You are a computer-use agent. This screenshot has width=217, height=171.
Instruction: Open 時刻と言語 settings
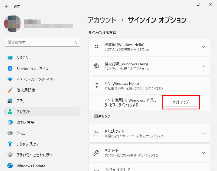pyautogui.click(x=42, y=122)
